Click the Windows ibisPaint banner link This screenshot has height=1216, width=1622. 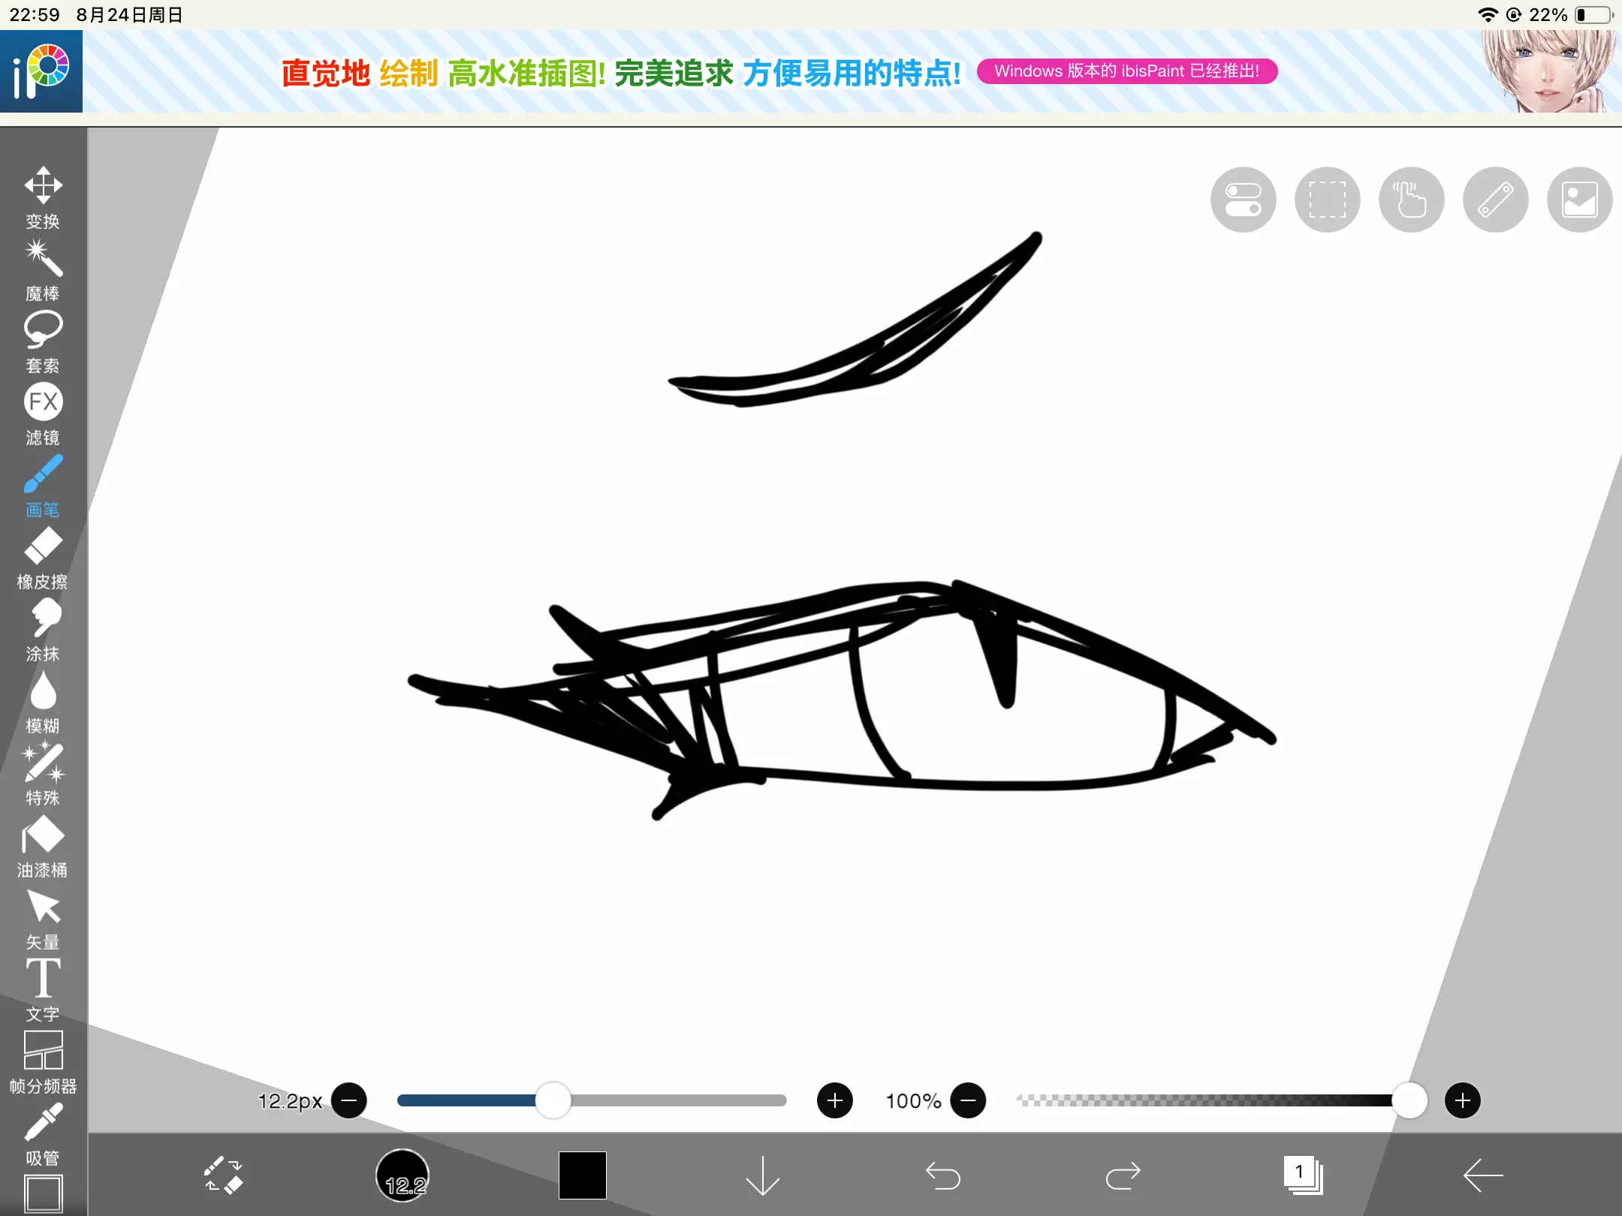(1126, 71)
